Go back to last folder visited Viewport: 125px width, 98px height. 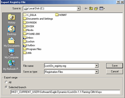(x=86, y=8)
